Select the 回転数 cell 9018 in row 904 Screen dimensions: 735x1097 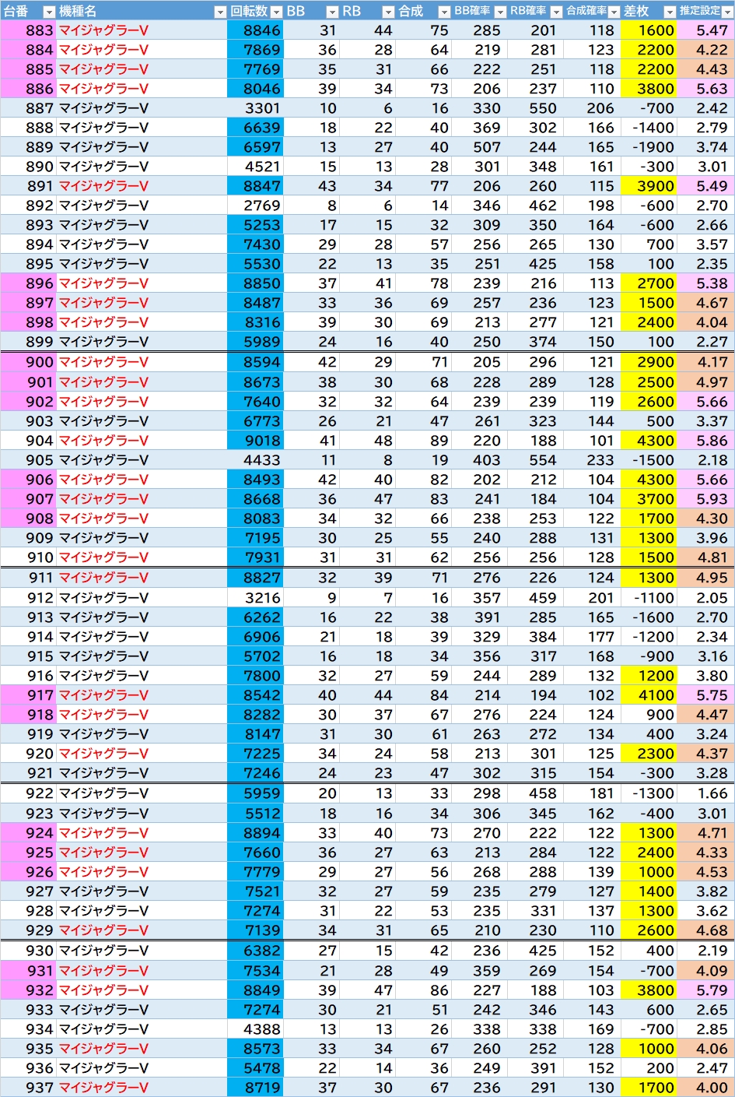click(x=255, y=441)
